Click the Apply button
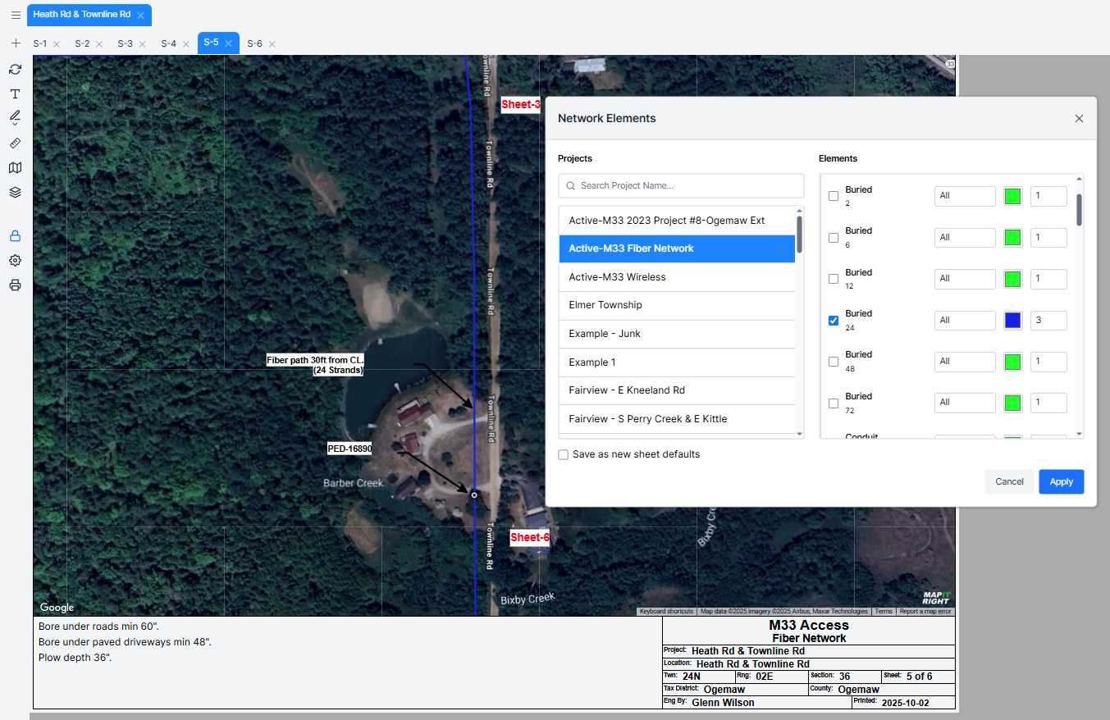The width and height of the screenshot is (1110, 720). coord(1061,481)
